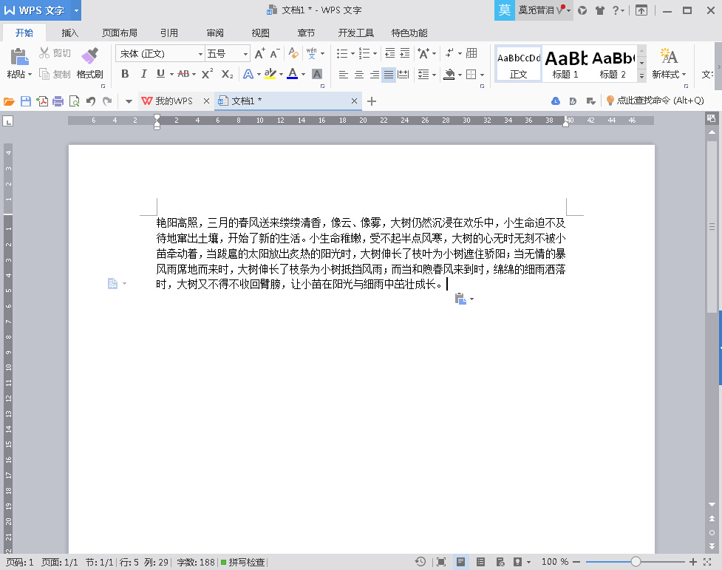This screenshot has height=570, width=722.
Task: Apply bold with the B icon
Action: click(125, 74)
